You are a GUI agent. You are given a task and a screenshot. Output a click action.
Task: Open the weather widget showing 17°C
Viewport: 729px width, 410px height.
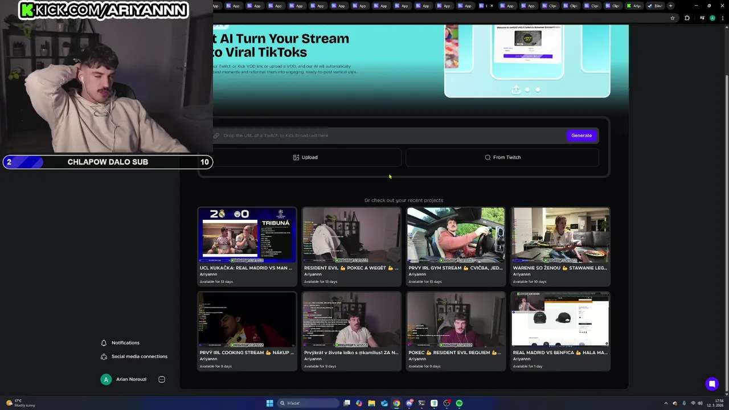click(22, 403)
